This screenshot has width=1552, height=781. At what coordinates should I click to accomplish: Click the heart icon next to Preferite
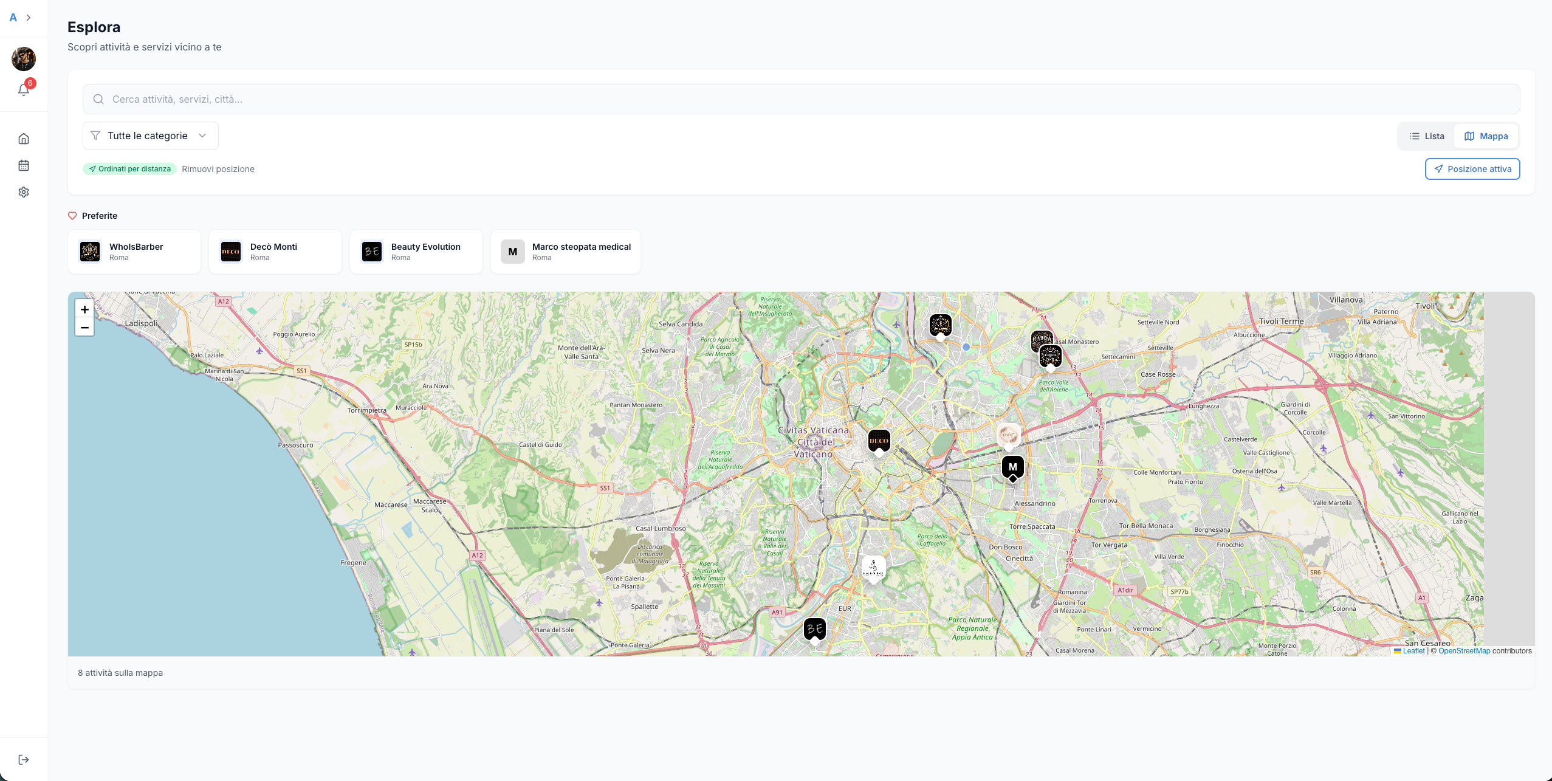click(72, 215)
